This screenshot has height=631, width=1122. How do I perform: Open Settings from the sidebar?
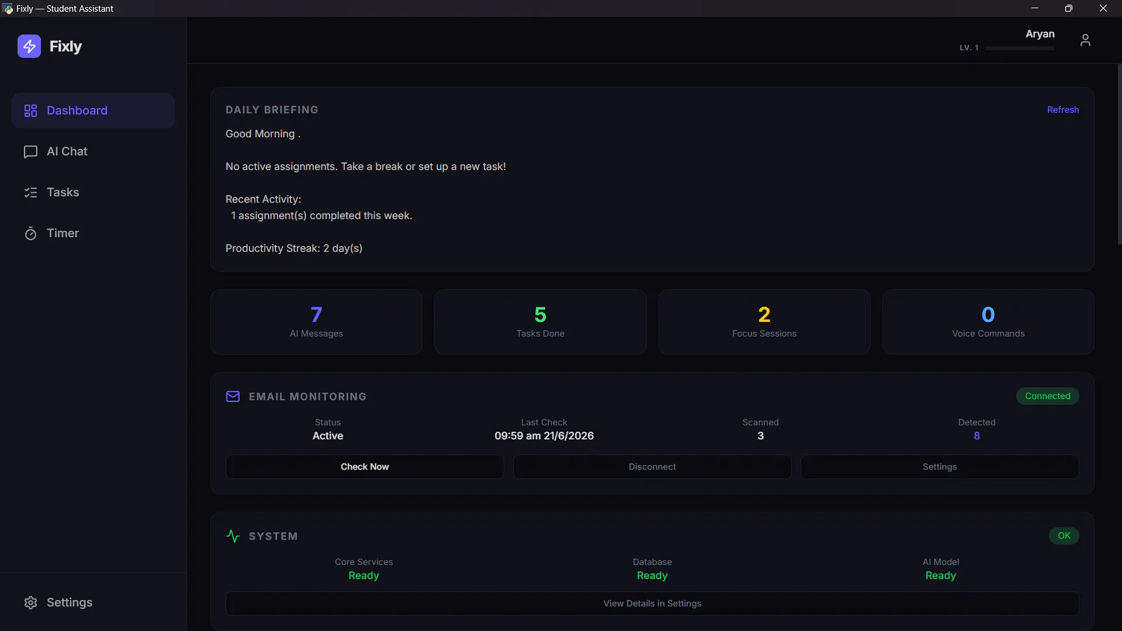93,602
